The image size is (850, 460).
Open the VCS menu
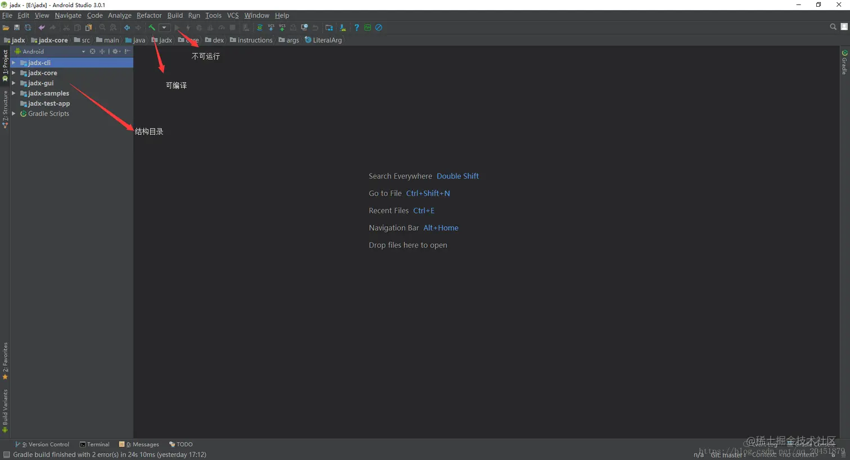point(233,15)
